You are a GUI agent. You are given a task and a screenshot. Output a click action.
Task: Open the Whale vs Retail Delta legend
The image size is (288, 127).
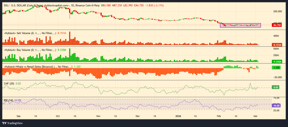pos(37,67)
